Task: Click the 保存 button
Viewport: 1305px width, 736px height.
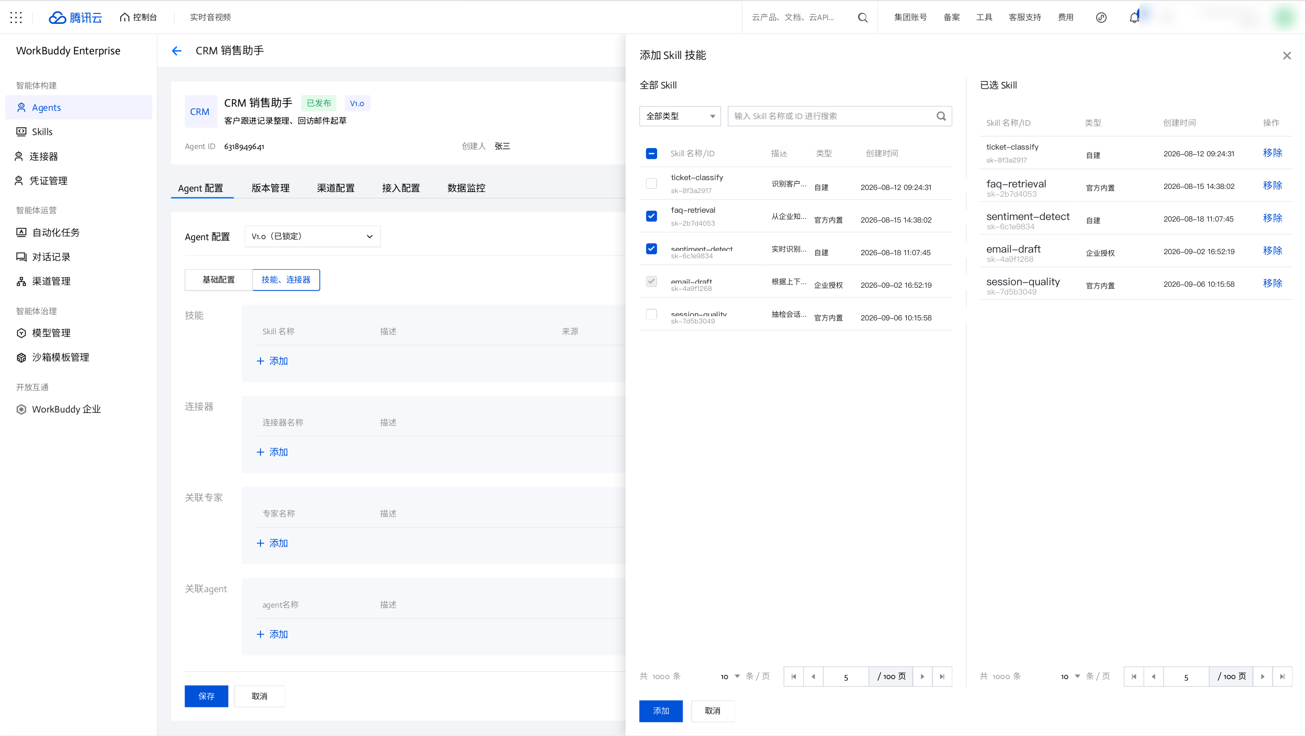Action: click(x=206, y=697)
